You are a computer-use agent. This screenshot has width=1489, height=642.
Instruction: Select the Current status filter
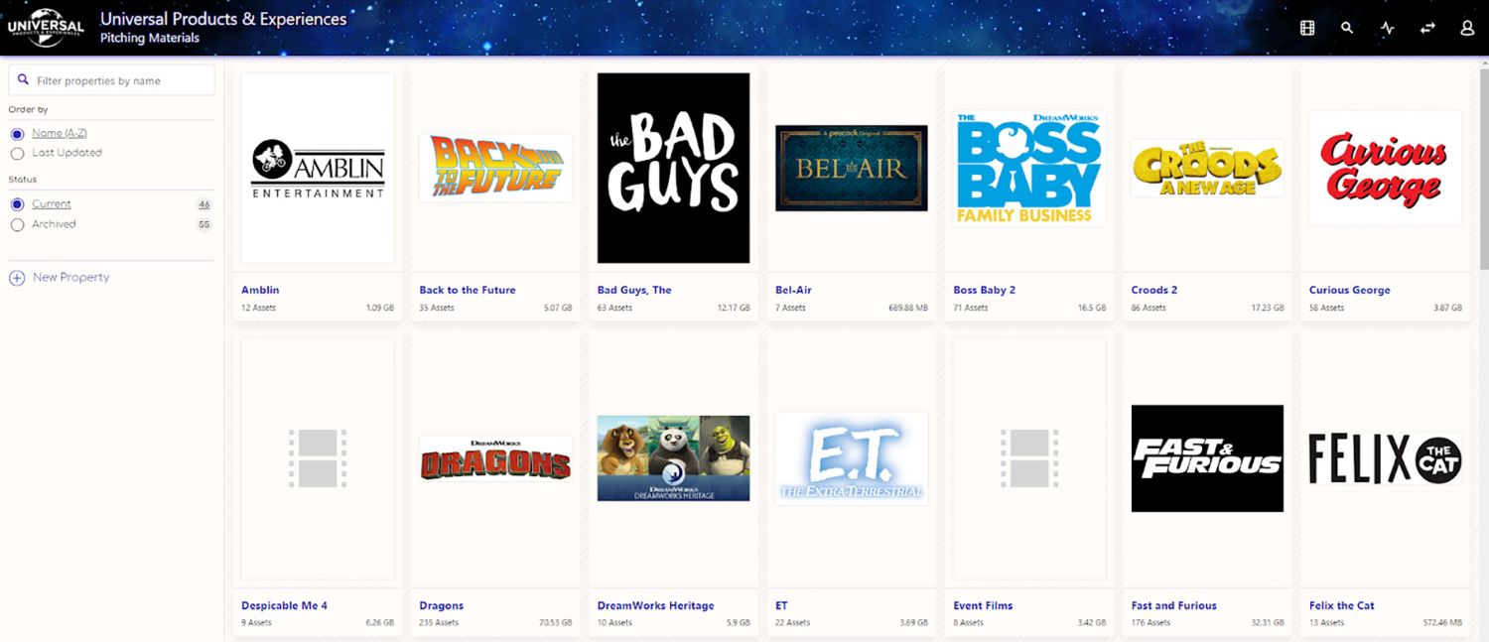pyautogui.click(x=17, y=204)
